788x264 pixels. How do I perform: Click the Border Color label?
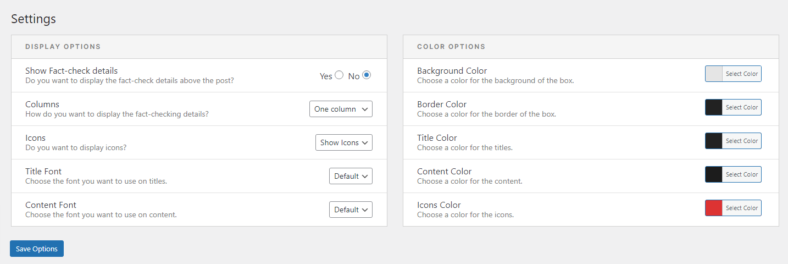click(442, 105)
